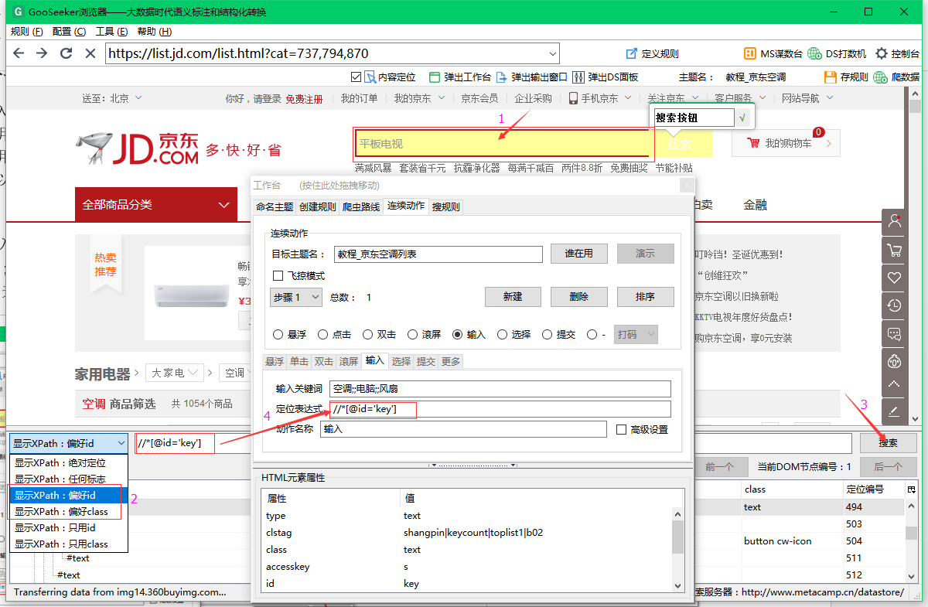Reload the page with the refresh icon
Viewport: 928px width, 607px height.
point(66,53)
